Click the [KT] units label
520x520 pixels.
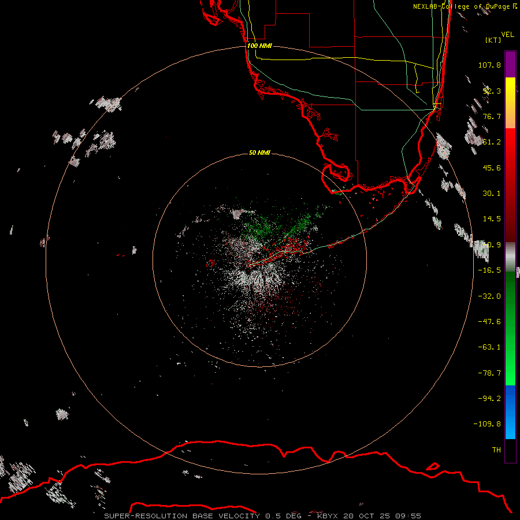click(493, 40)
